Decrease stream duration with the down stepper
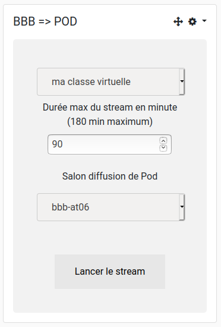Image resolution: width=221 pixels, height=327 pixels. (163, 148)
